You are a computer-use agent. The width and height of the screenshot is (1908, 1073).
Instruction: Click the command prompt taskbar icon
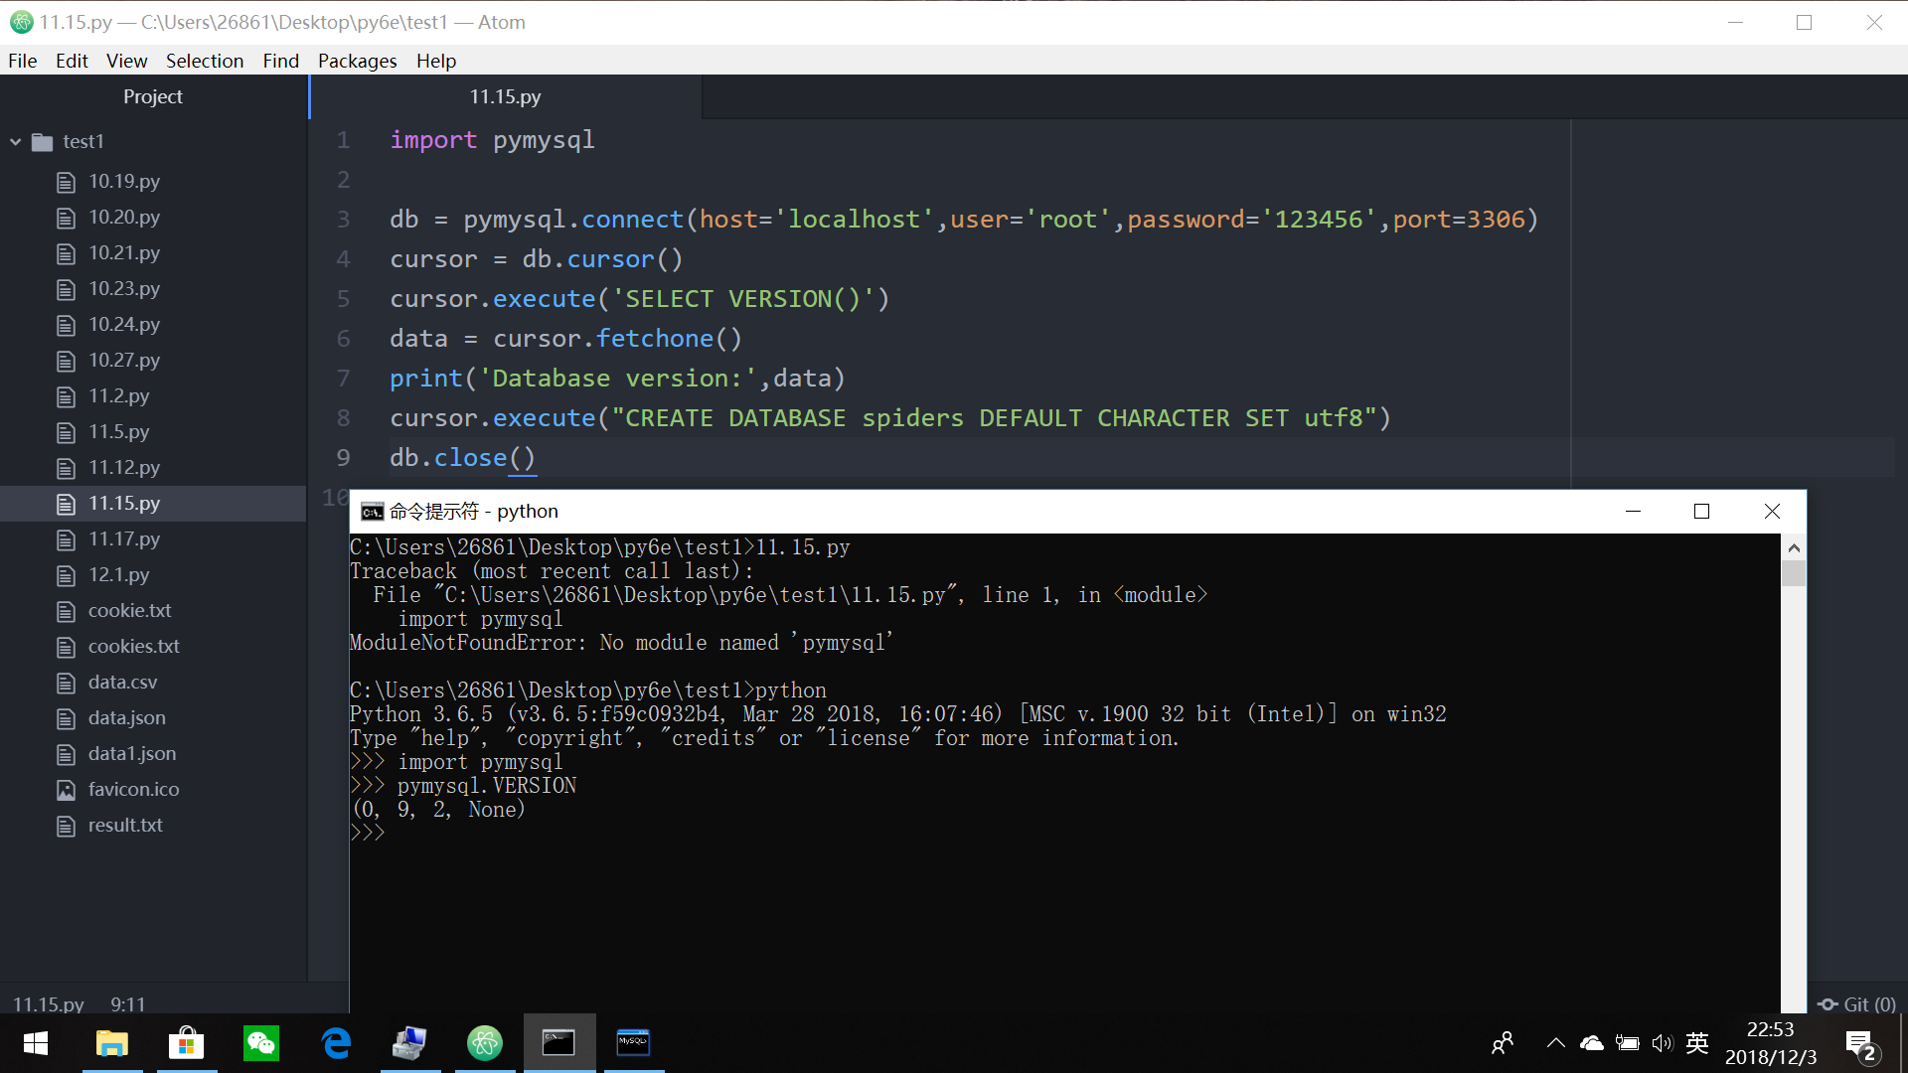click(559, 1043)
